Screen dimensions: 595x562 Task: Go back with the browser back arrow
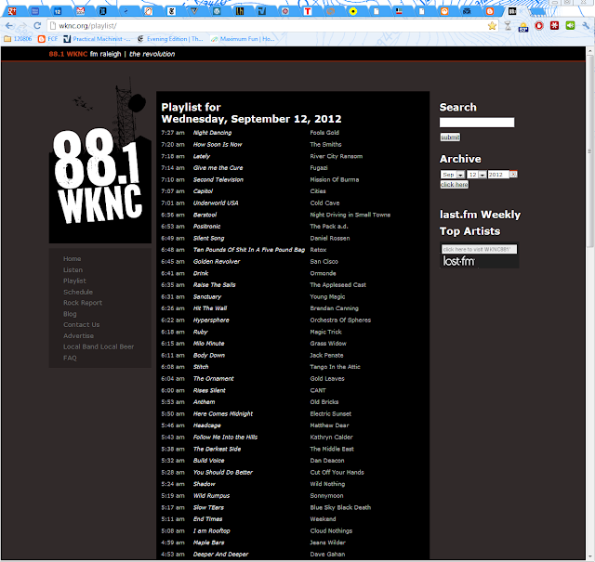(9, 26)
